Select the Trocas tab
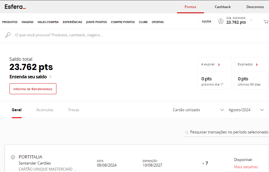269x172 pixels. point(73,110)
